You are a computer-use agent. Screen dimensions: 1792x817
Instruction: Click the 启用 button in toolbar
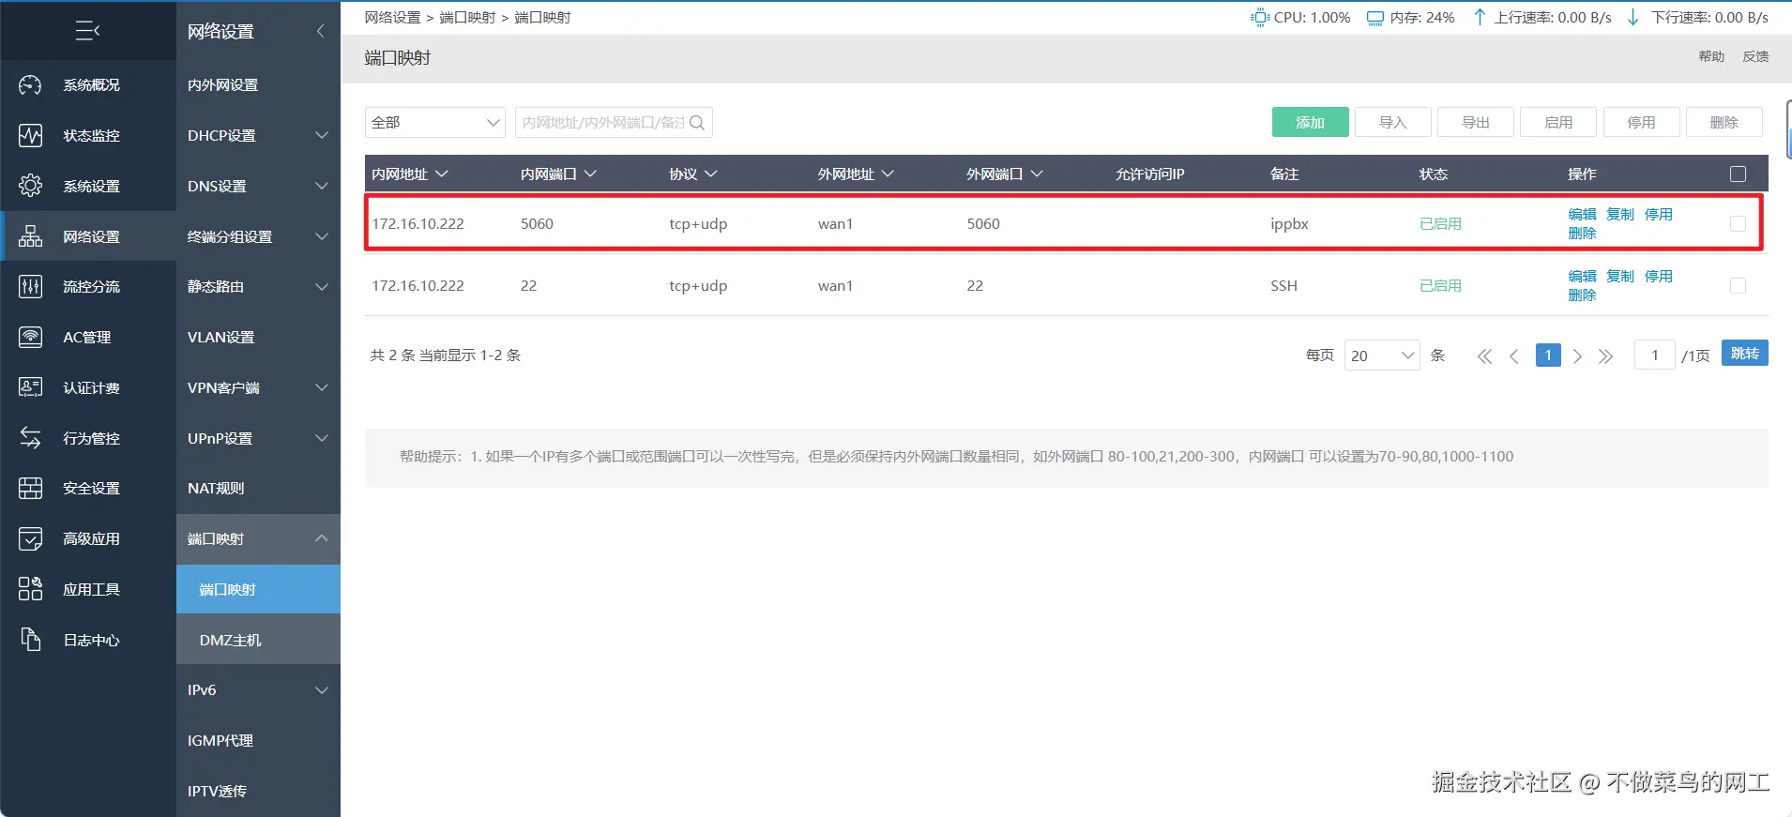coord(1558,123)
